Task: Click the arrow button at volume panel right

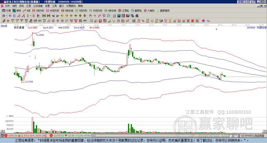Action: 265,131
